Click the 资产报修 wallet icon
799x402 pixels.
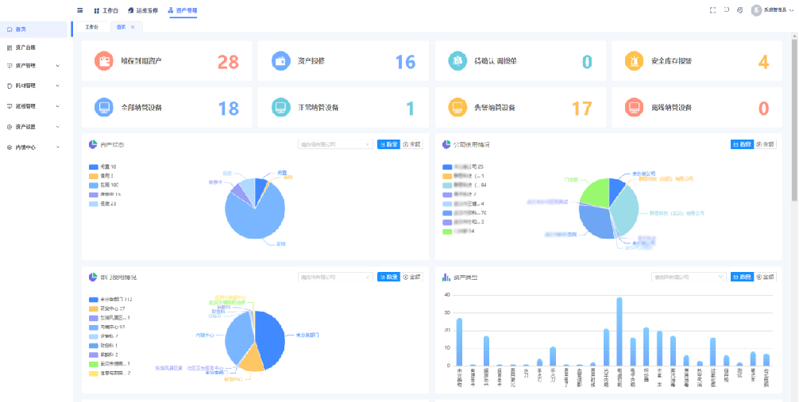point(280,61)
